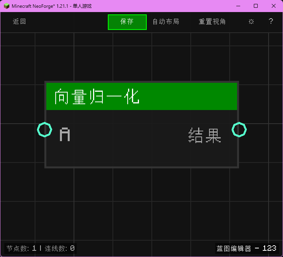Click the 蓝图编辑器 - 123 title label
Screen dimensions: 283x257
click(246, 248)
